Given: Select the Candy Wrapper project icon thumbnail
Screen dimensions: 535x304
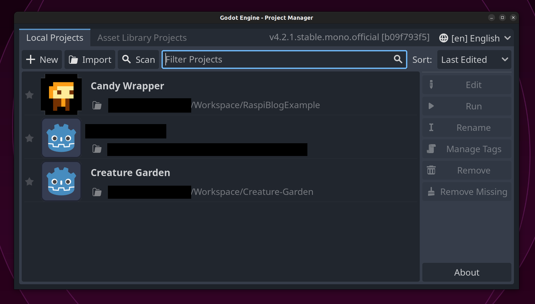Looking at the screenshot, I should [61, 94].
